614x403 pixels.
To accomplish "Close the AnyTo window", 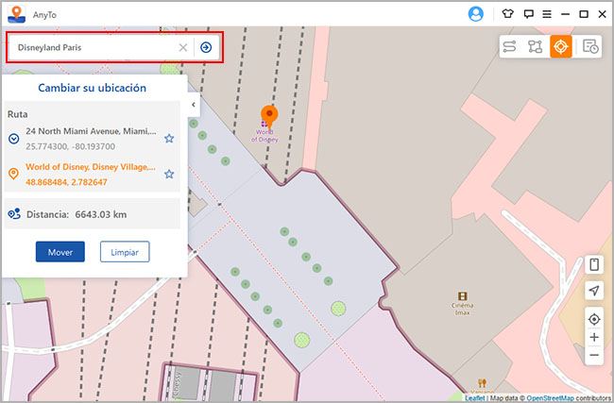I will coord(603,14).
